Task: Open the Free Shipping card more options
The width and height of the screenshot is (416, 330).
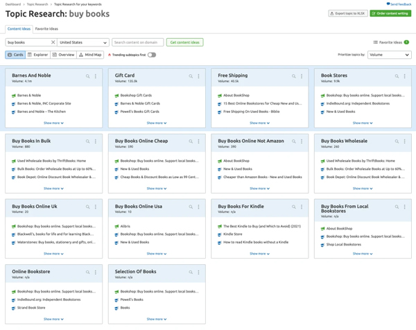Action: (x=302, y=76)
